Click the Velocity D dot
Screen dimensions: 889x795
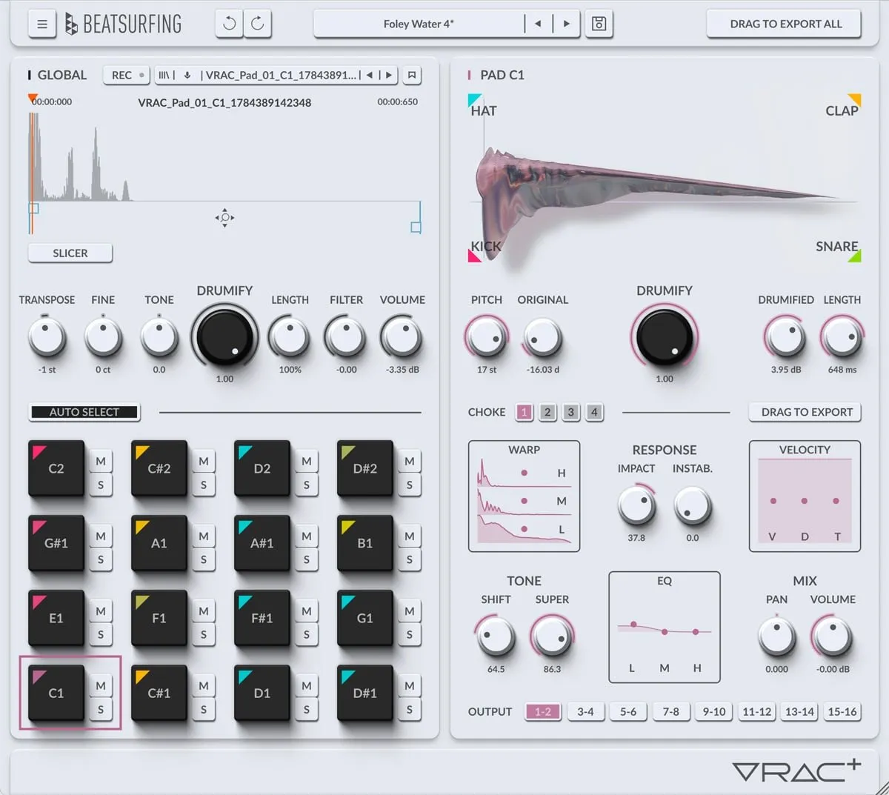tap(805, 501)
